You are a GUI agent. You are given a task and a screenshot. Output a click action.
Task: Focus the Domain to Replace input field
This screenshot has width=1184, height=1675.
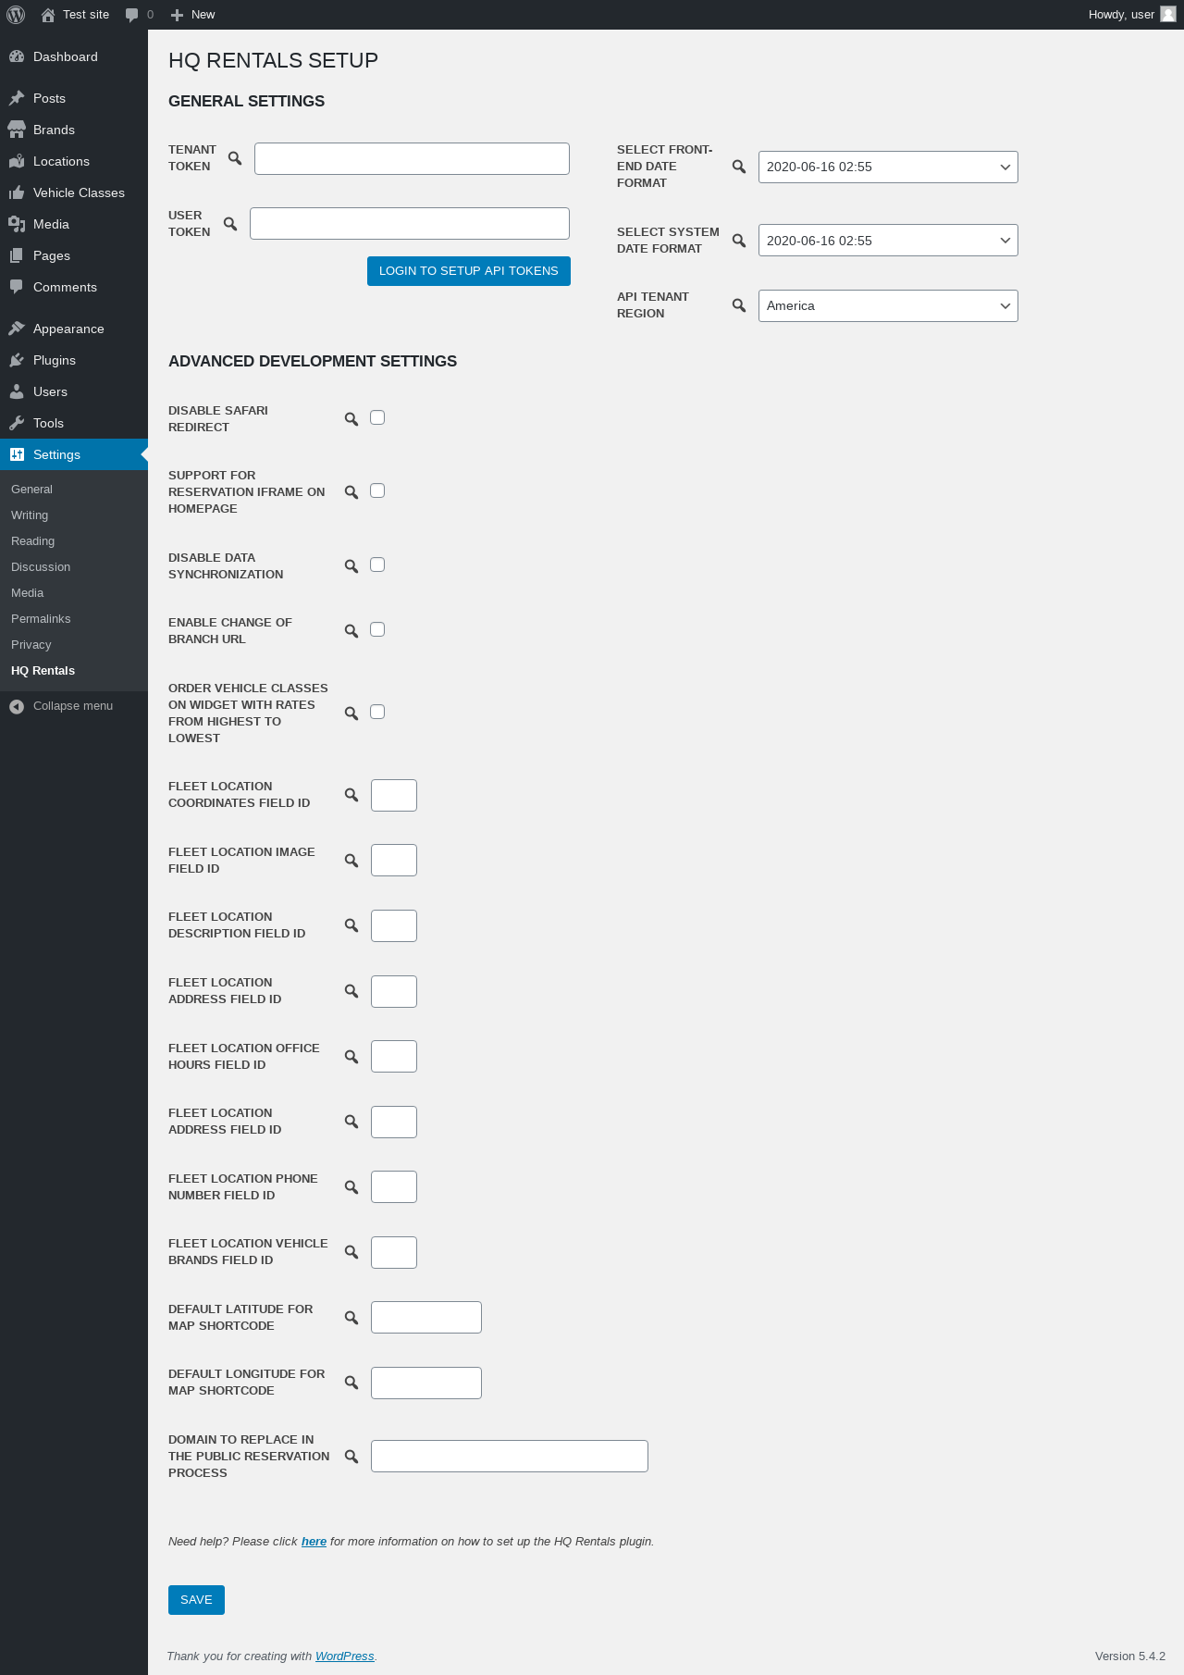coord(510,1457)
